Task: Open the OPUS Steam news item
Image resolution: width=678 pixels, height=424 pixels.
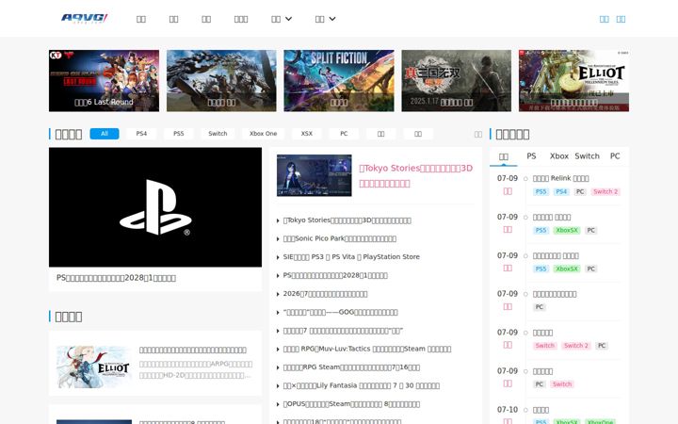Action: 351,404
